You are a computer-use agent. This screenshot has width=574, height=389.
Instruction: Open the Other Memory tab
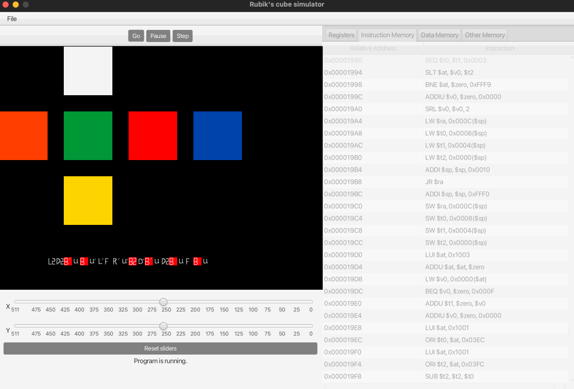484,34
